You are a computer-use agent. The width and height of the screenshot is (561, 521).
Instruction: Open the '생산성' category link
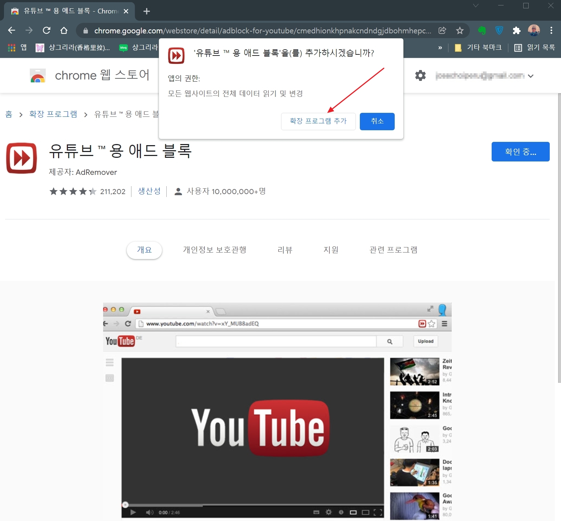click(x=149, y=191)
